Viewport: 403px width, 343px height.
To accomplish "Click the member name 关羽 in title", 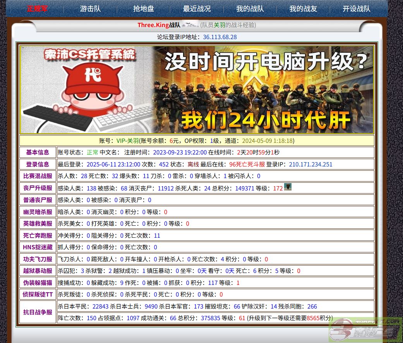I will [x=220, y=25].
